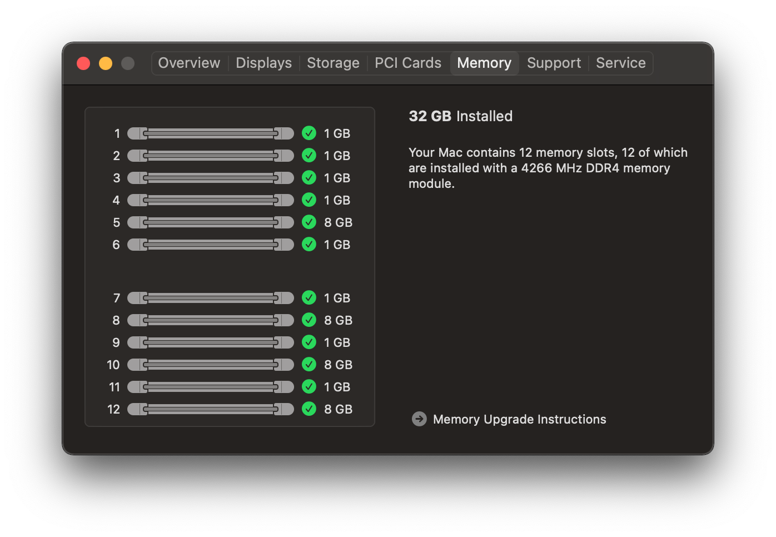Screen dimensions: 776x537
Task: Click the memory module graphic in slot 3
Action: tap(210, 178)
